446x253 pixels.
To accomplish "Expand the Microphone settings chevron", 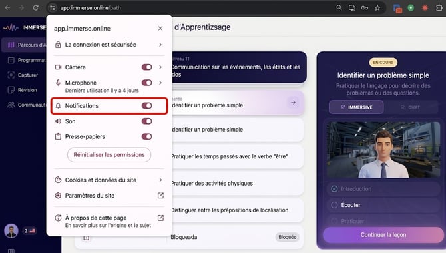I will (x=160, y=83).
